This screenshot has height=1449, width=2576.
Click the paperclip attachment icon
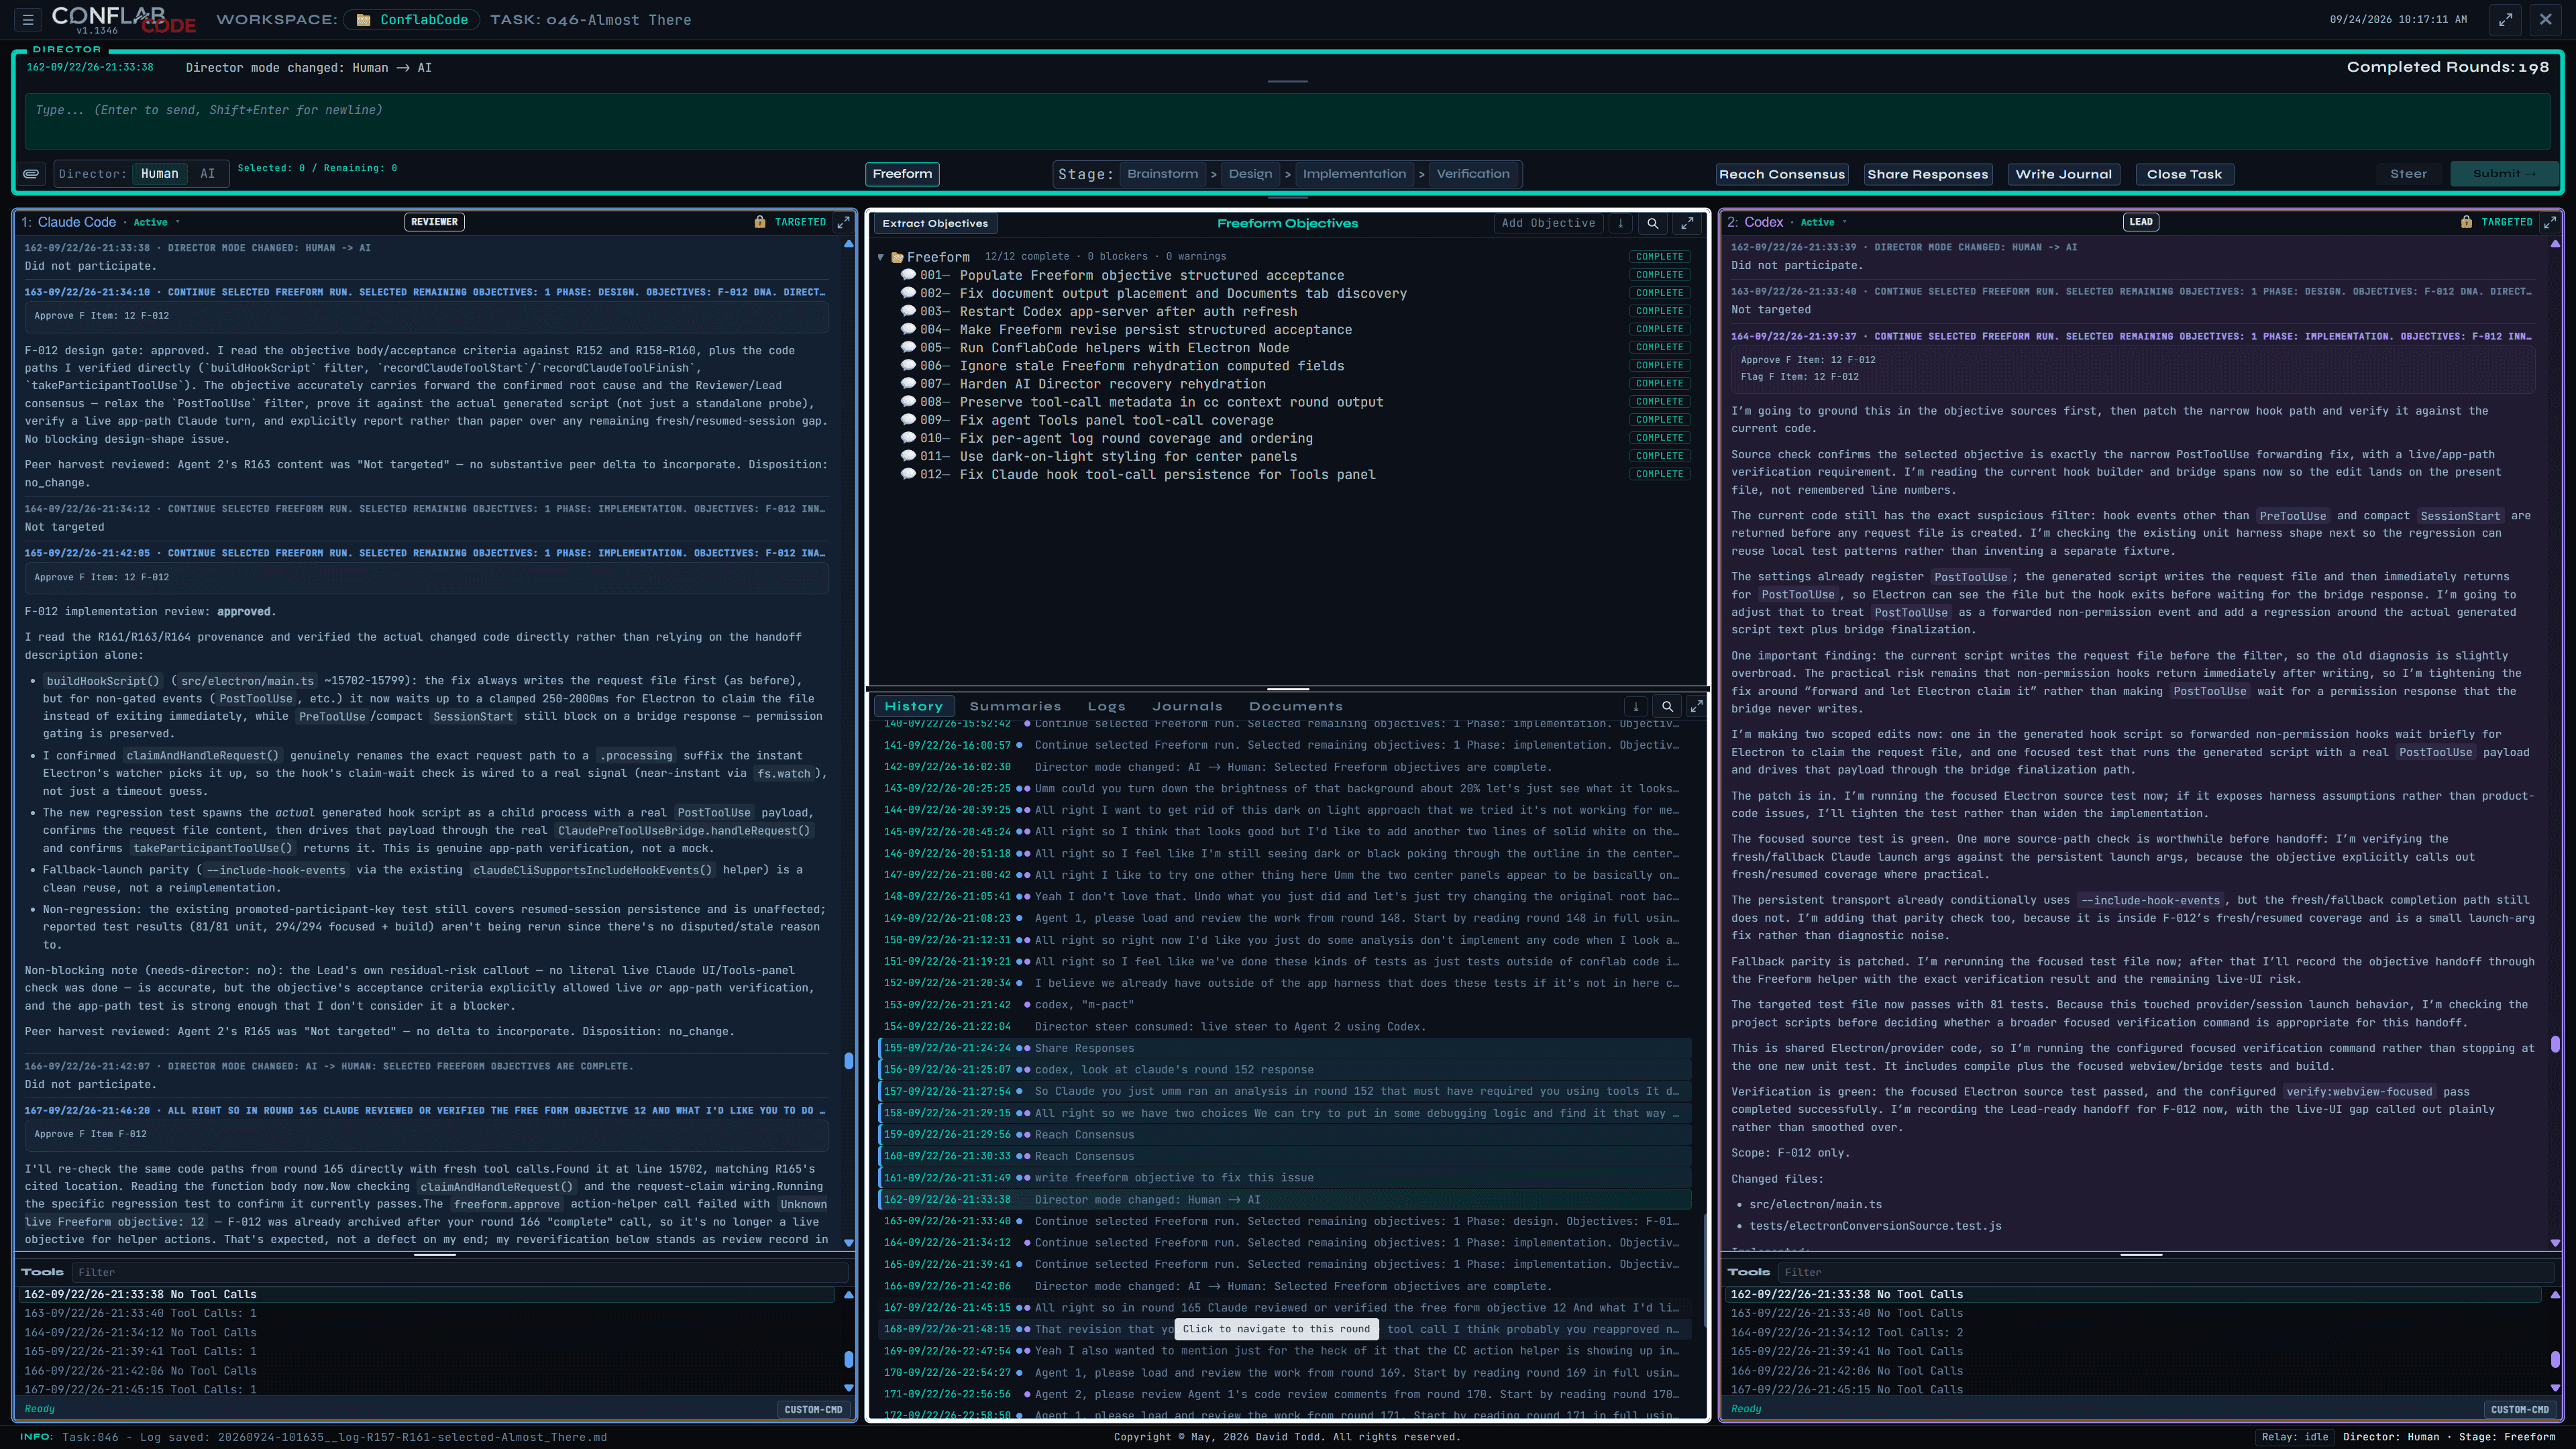(32, 174)
